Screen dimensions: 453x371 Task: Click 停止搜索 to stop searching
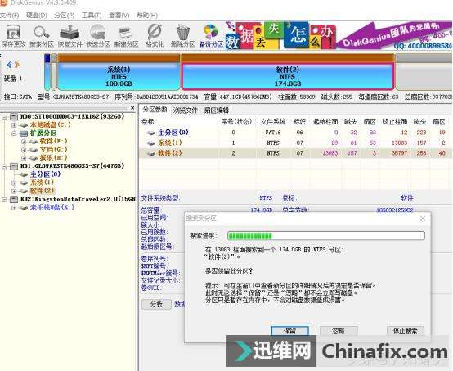(x=406, y=331)
